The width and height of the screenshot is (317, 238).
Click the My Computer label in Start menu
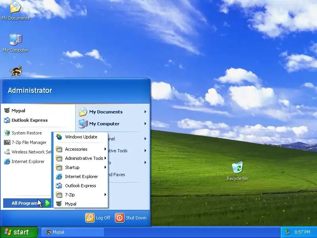coord(104,124)
